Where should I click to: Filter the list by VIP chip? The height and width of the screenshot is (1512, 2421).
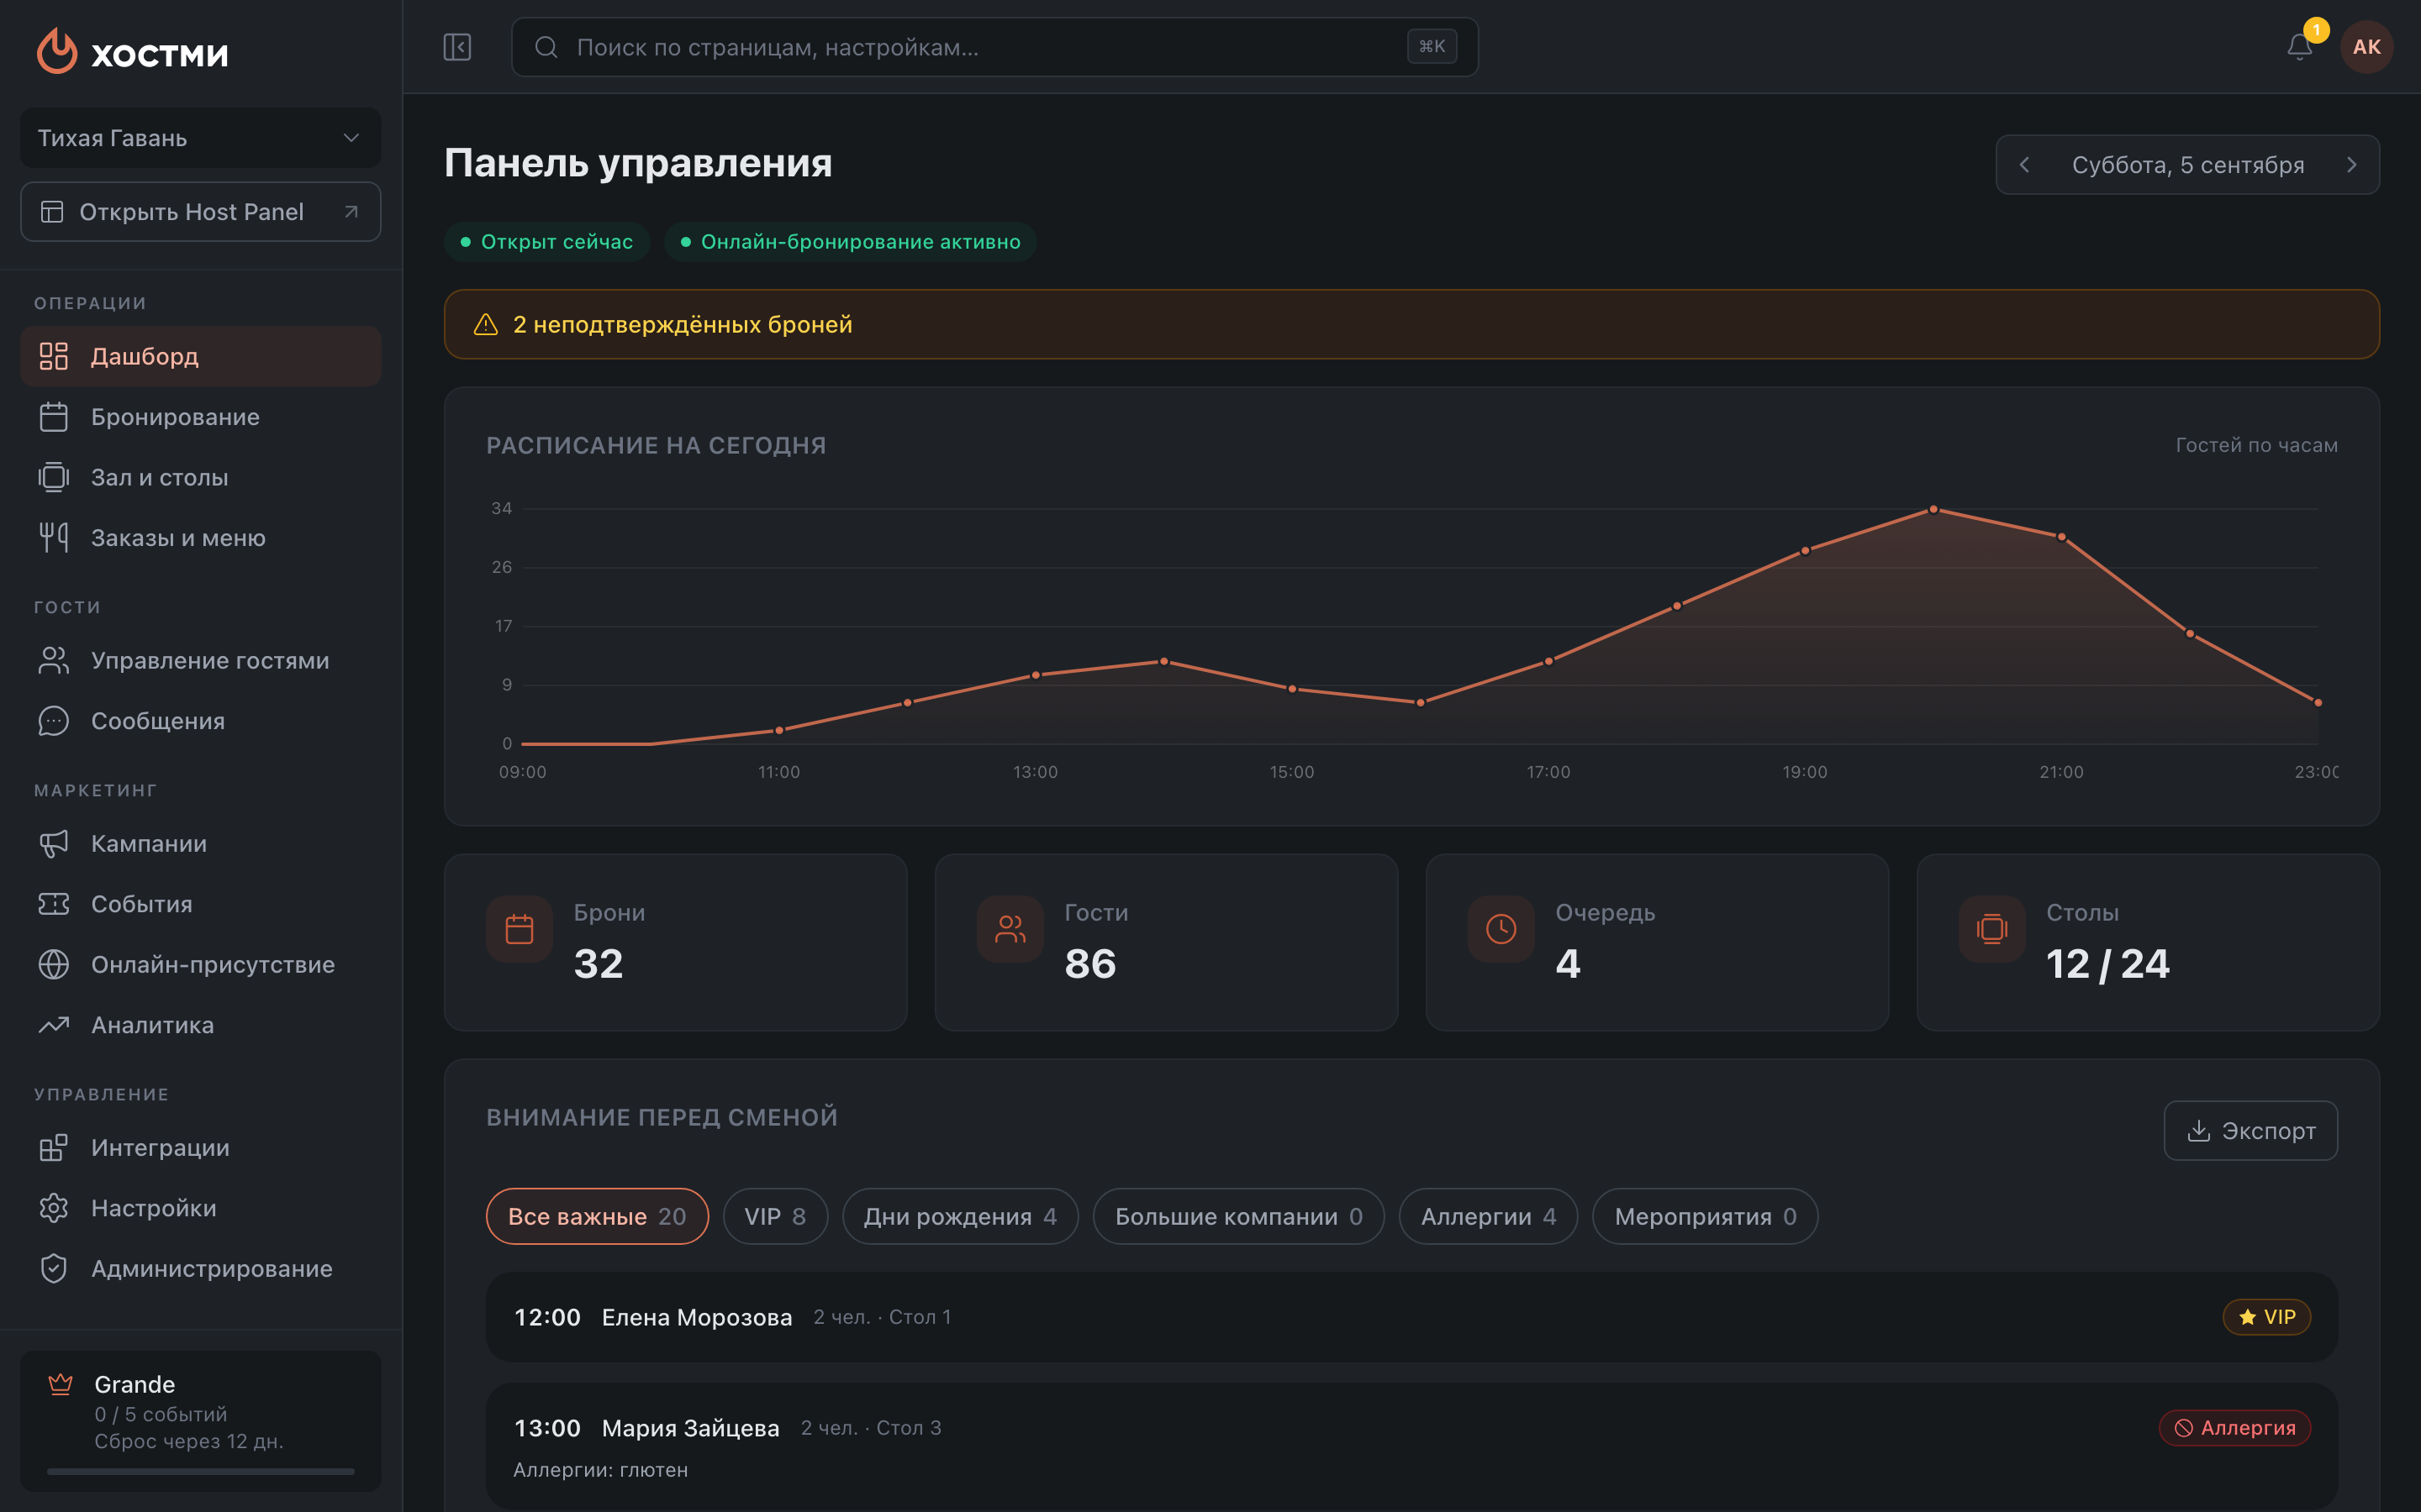[x=775, y=1216]
